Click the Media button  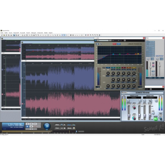(x=71, y=128)
